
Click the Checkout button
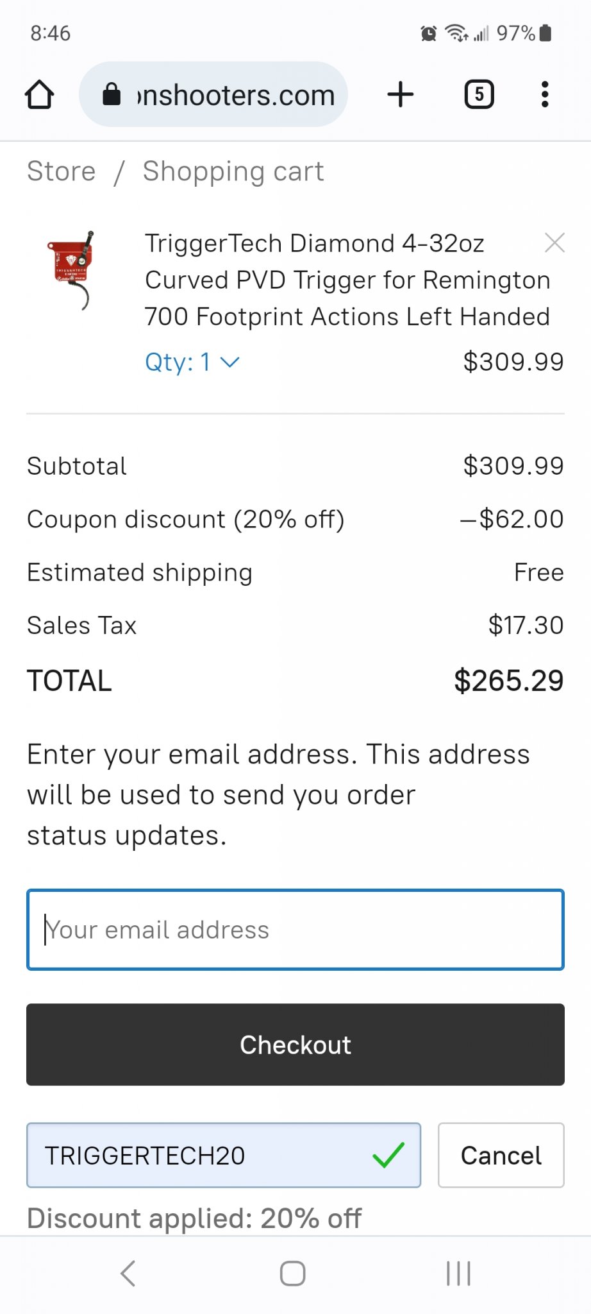(x=295, y=1045)
